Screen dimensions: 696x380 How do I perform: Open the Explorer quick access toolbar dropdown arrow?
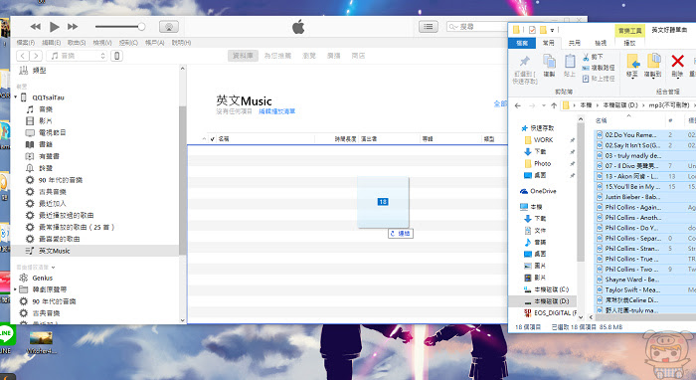coord(552,30)
